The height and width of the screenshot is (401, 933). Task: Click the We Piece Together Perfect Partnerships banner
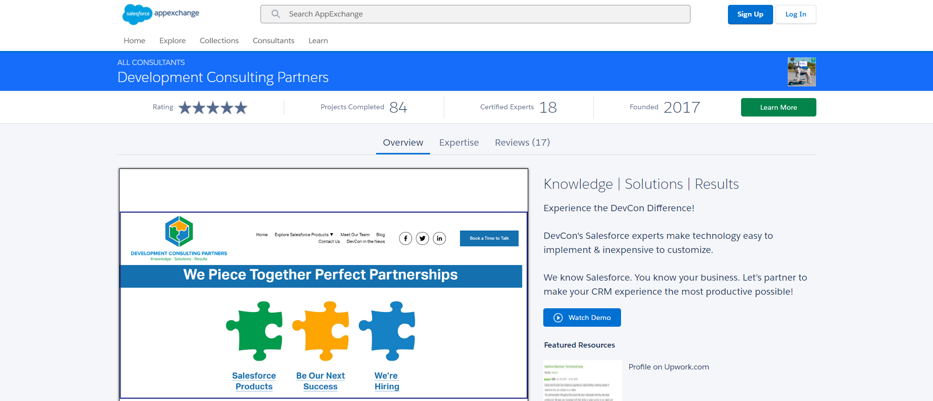pyautogui.click(x=321, y=276)
